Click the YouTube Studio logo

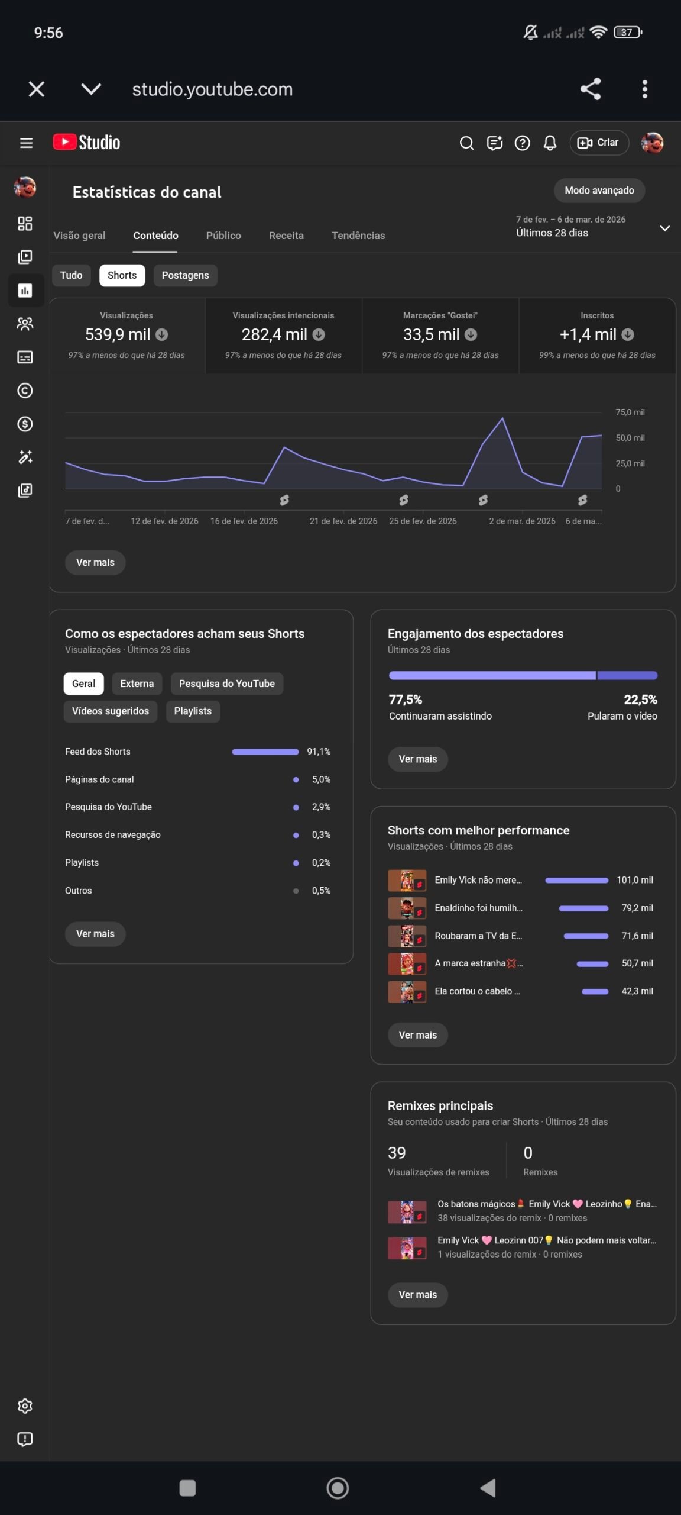point(86,143)
